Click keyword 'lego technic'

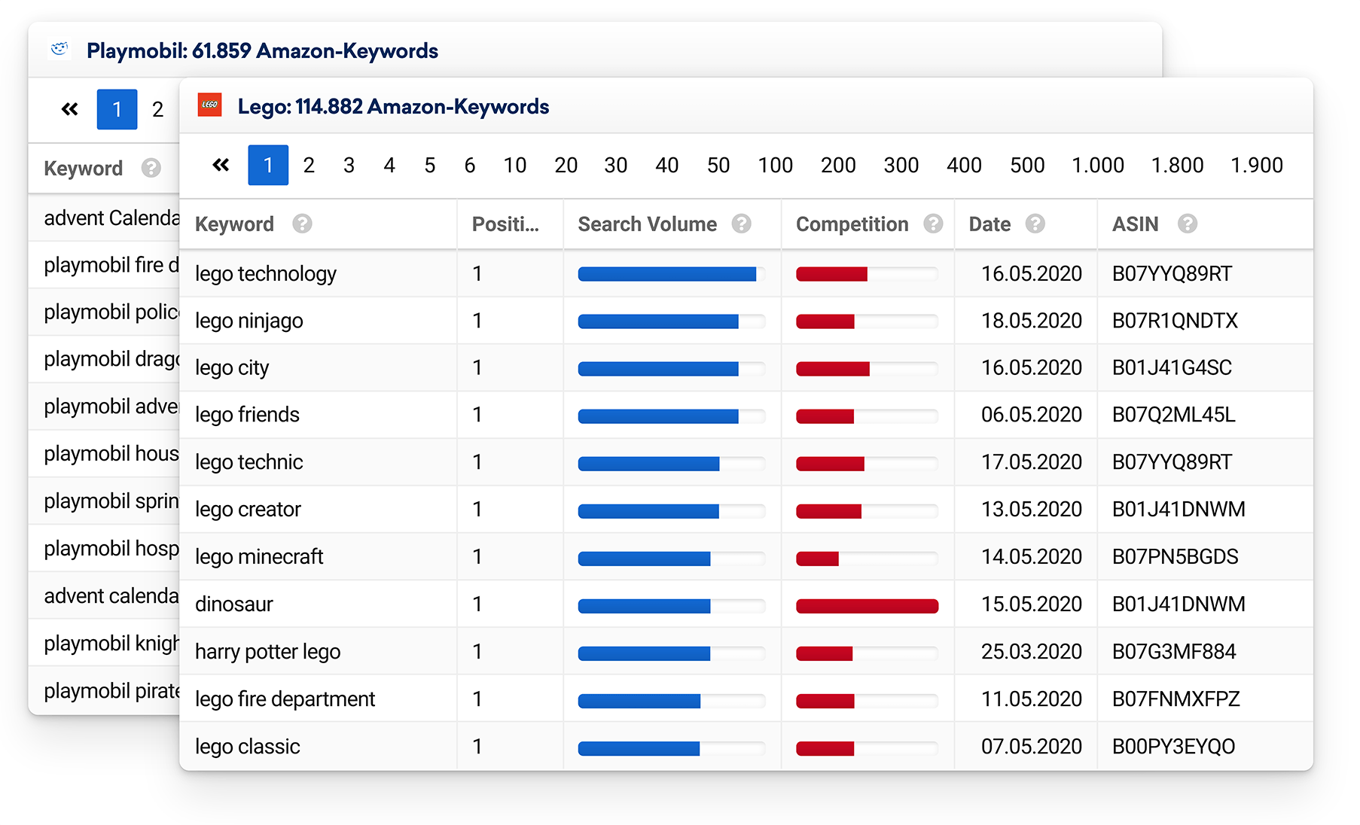point(249,462)
